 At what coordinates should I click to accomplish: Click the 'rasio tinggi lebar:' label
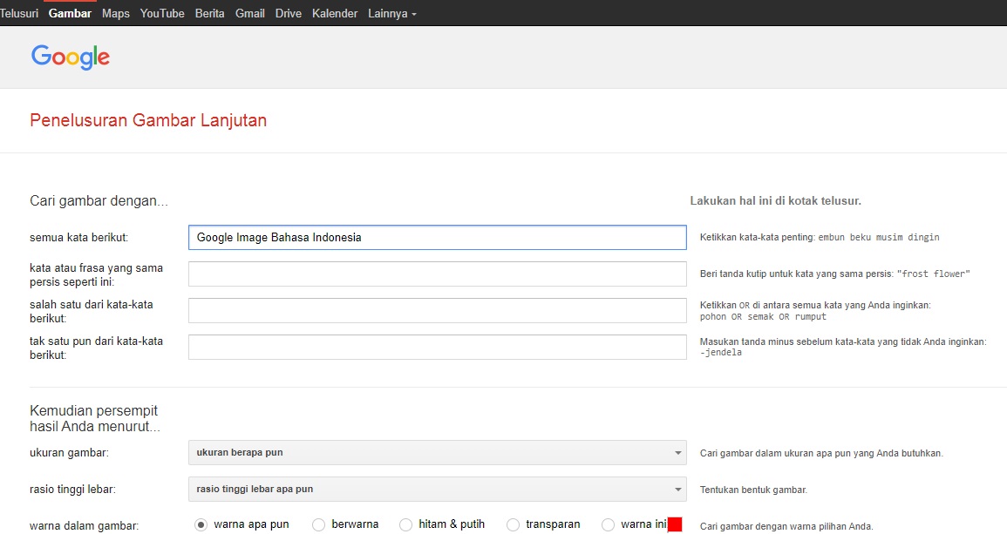[x=72, y=490]
